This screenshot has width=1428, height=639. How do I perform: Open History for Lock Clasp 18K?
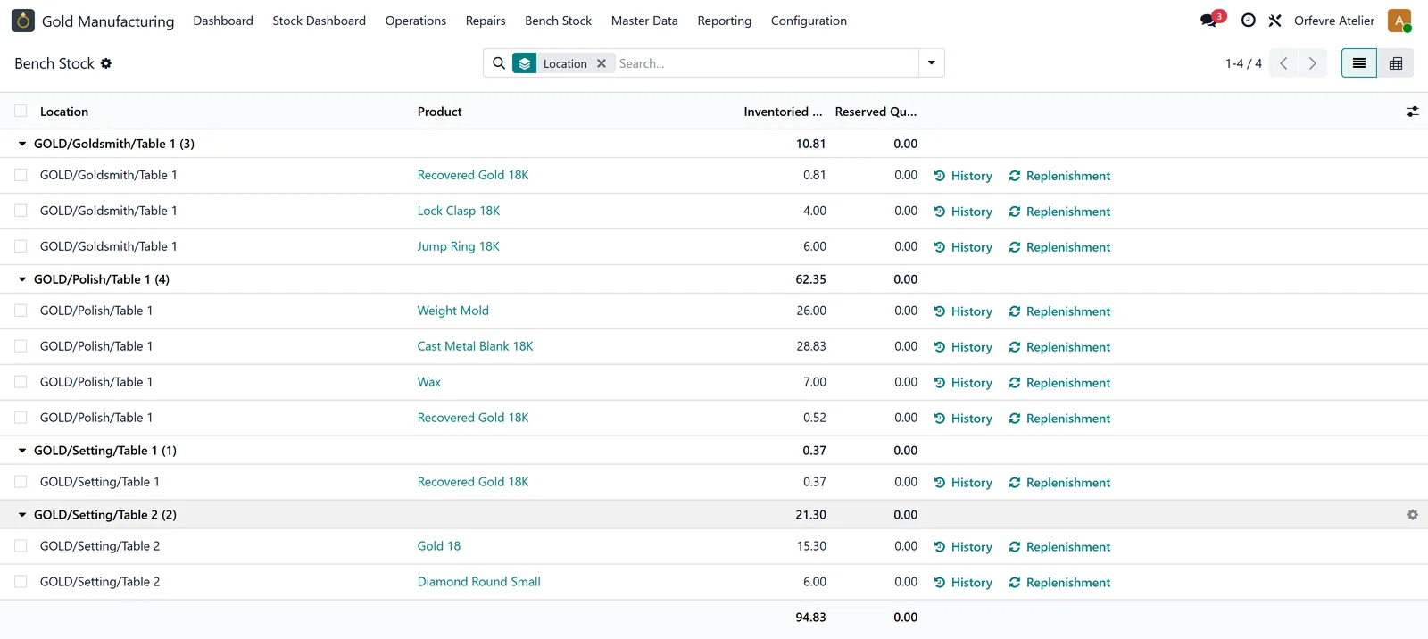click(x=963, y=212)
